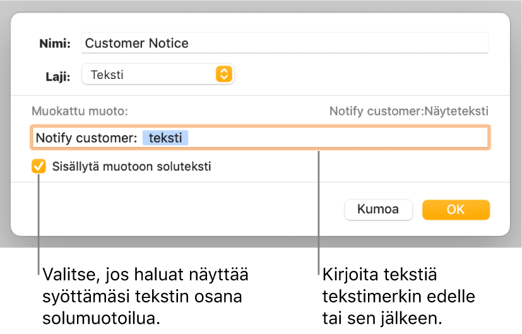The width and height of the screenshot is (522, 334).
Task: Confirm with the OK button
Action: click(456, 210)
